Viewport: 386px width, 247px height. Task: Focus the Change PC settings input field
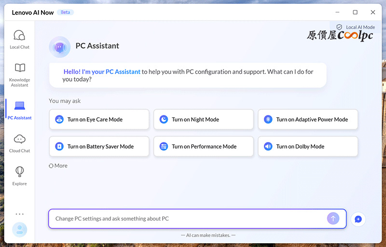point(188,219)
